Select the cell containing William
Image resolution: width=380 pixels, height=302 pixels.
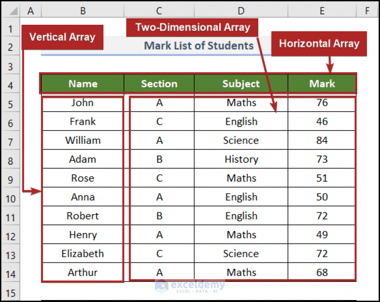83,140
